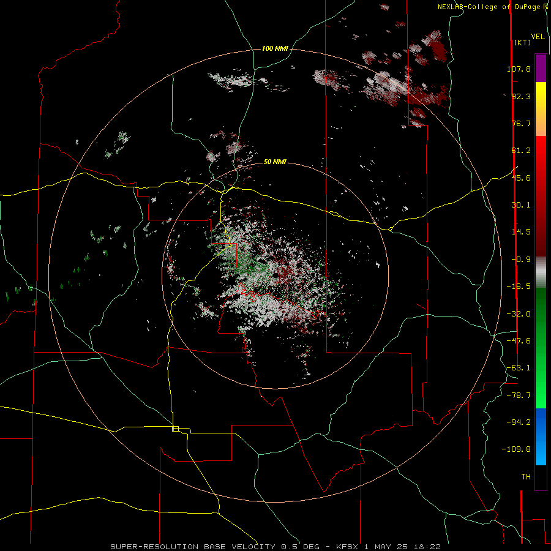Viewport: 551px width, 551px height.
Task: Click the red segment of the color bar
Action: (x=541, y=195)
